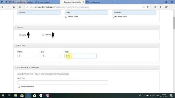Click the add notes pen icon

[x=161, y=7]
